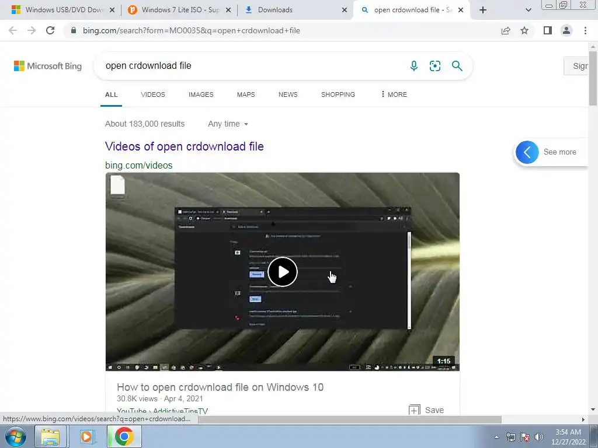Viewport: 598px width, 448px height.
Task: Open the bing.com/videos link
Action: point(139,165)
